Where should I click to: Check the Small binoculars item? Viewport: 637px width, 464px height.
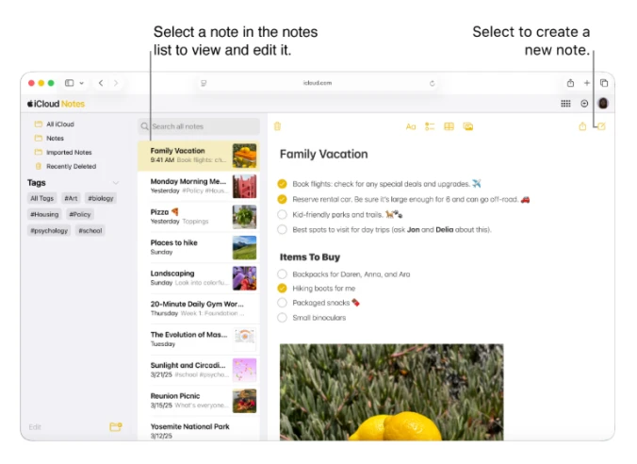click(282, 318)
